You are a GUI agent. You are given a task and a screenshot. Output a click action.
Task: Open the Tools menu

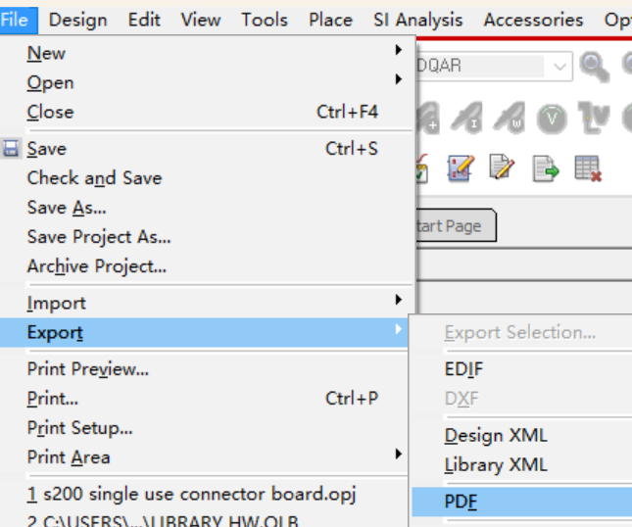tap(265, 20)
